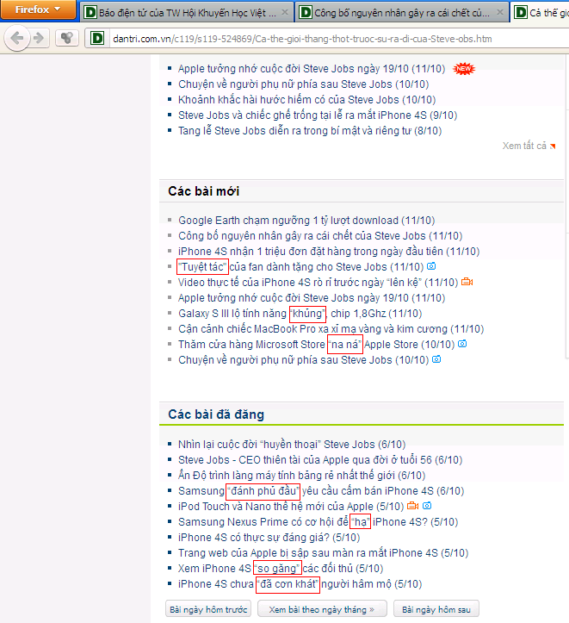569x623 pixels.
Task: Open 'iPhone 4S có thực sự đáng giá?' article
Action: coord(269,537)
